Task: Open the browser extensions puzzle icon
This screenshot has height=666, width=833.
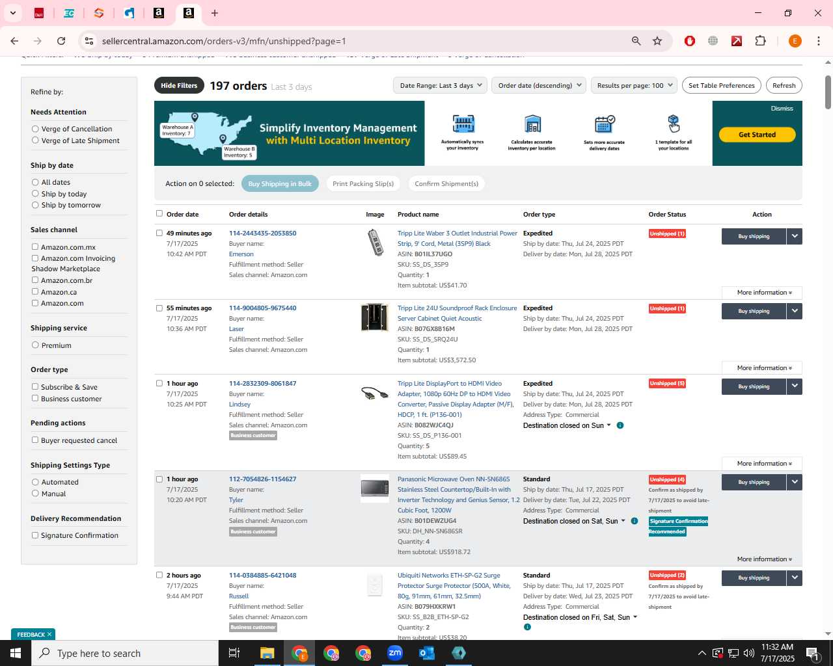Action: tap(760, 41)
